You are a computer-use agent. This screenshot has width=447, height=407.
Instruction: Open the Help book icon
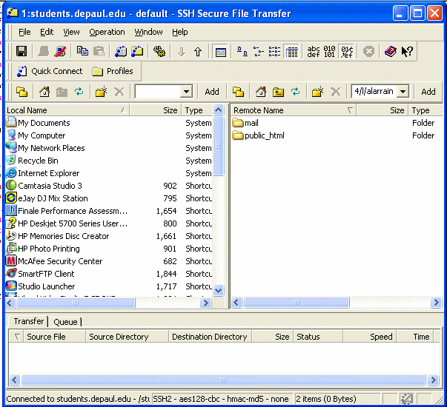tap(391, 52)
